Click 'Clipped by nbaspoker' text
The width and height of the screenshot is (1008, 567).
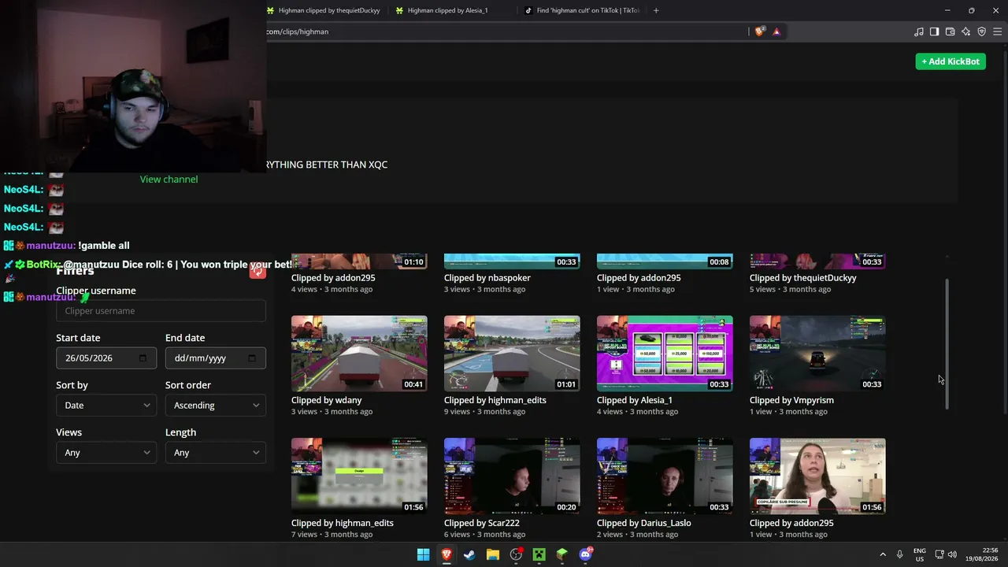(x=487, y=278)
